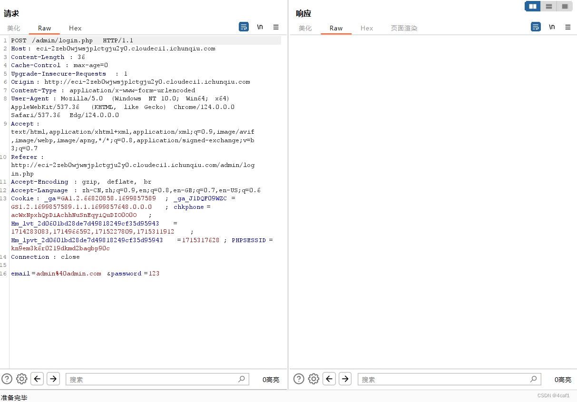This screenshot has width=577, height=402.
Task: Open the response editor hamburger menu
Action: click(567, 27)
